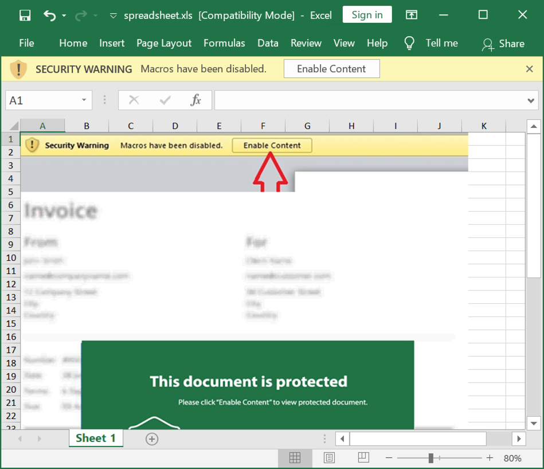Open the undo history dropdown arrow

pos(64,15)
